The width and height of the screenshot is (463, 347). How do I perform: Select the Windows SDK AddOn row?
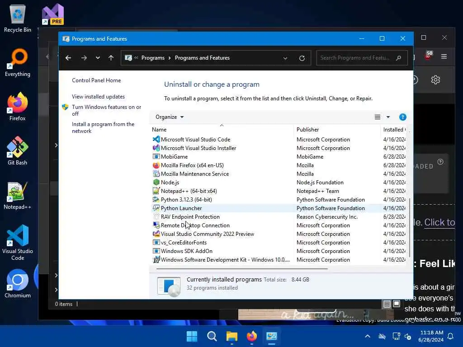click(x=279, y=251)
